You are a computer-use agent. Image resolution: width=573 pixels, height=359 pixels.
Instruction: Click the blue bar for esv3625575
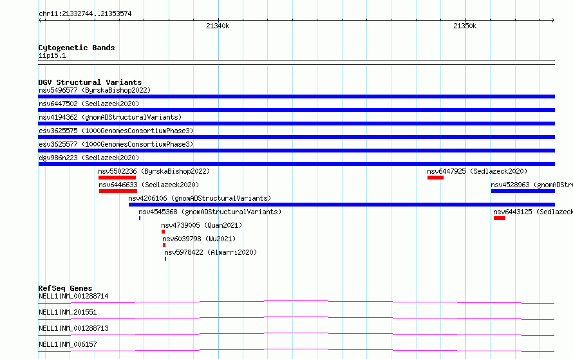(x=296, y=137)
